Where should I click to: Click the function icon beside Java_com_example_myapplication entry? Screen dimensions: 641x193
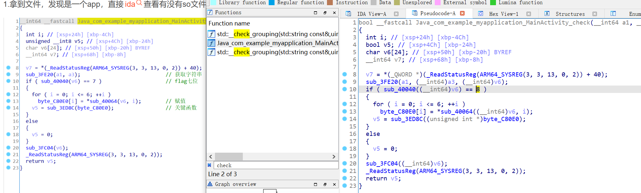click(x=211, y=43)
